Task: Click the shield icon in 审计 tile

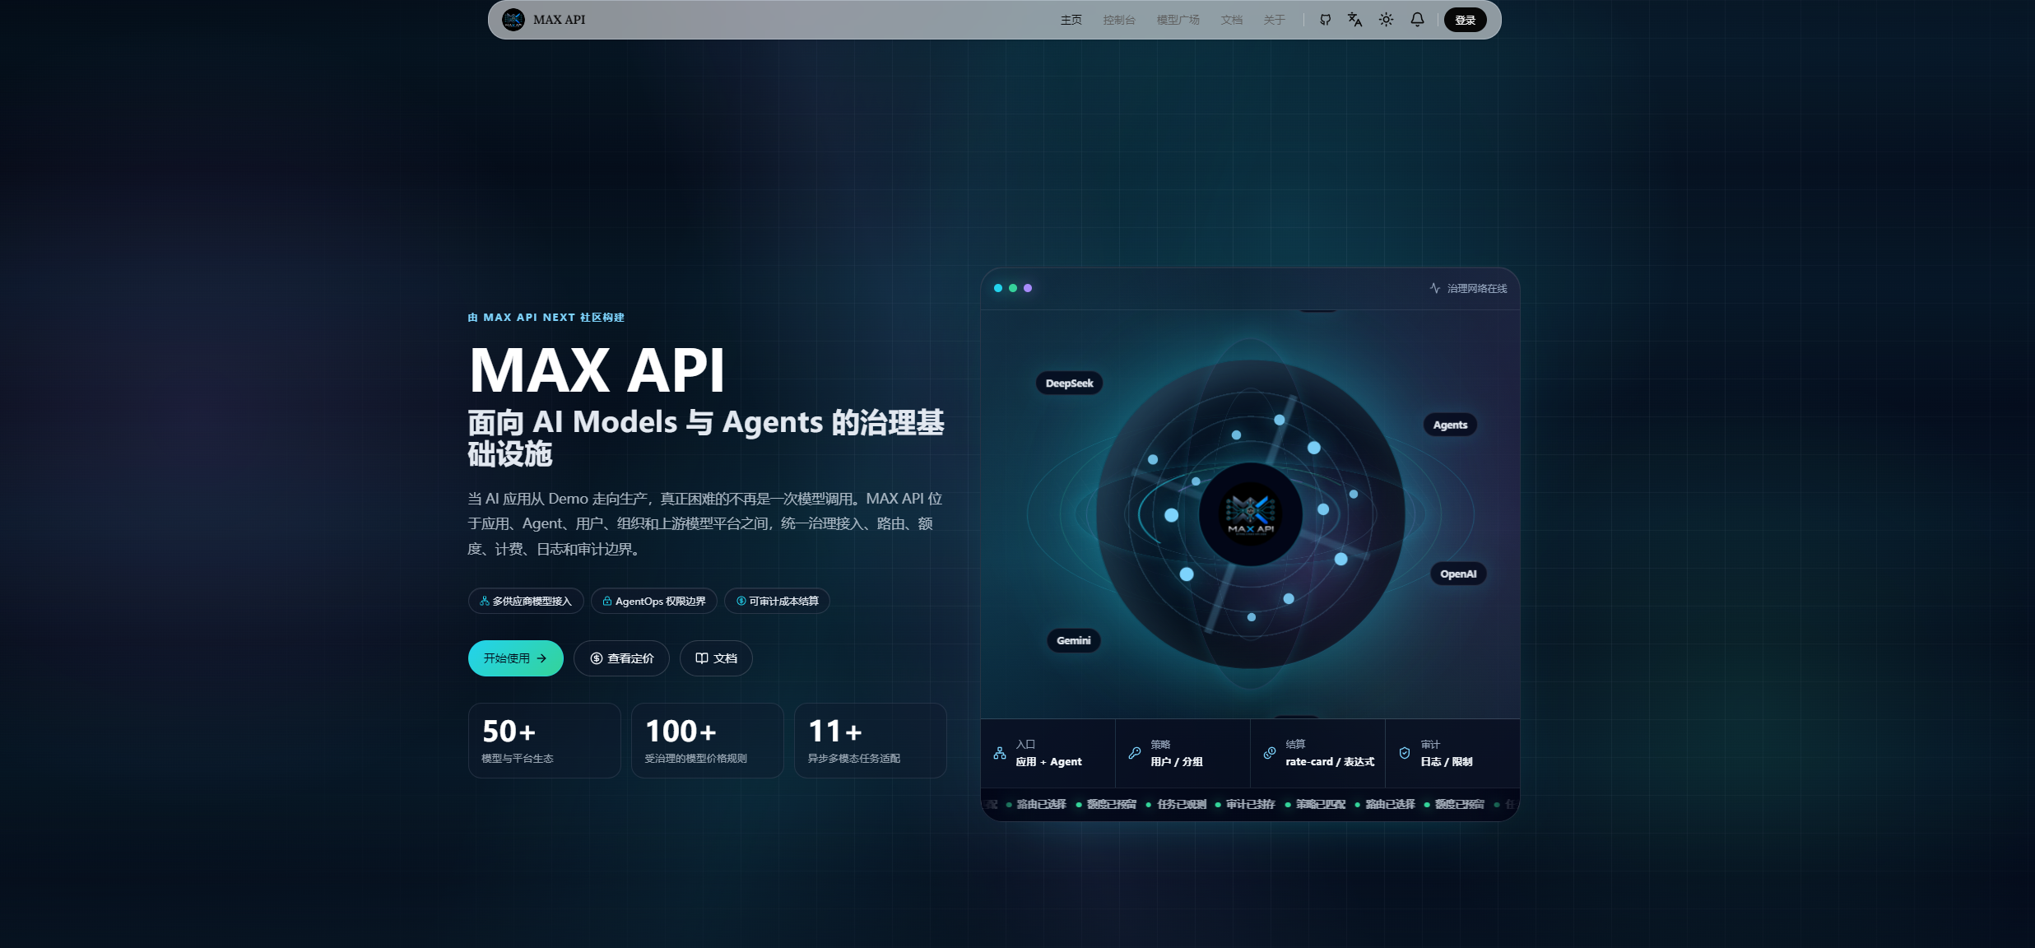Action: [x=1405, y=753]
